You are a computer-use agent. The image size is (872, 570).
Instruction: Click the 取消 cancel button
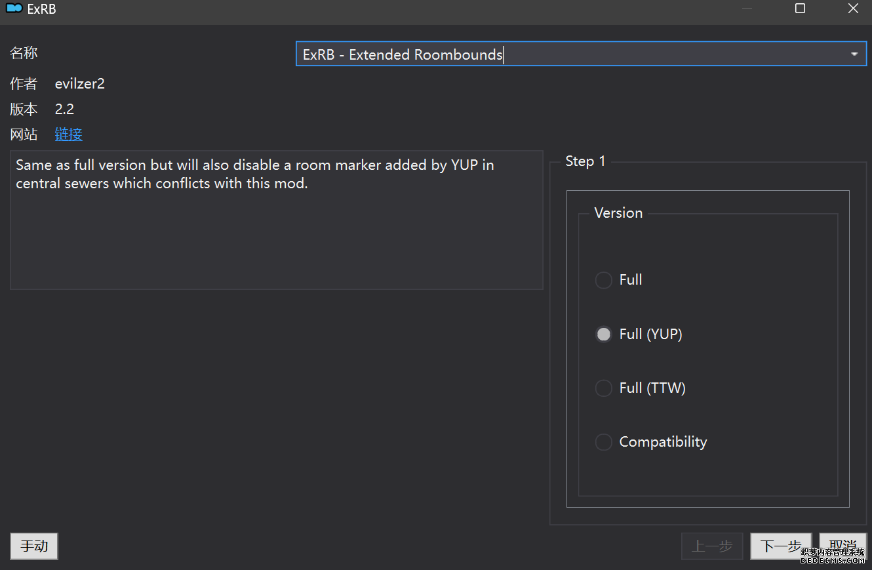tap(842, 546)
